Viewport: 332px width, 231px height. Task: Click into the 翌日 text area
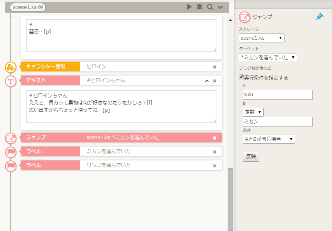(121, 36)
